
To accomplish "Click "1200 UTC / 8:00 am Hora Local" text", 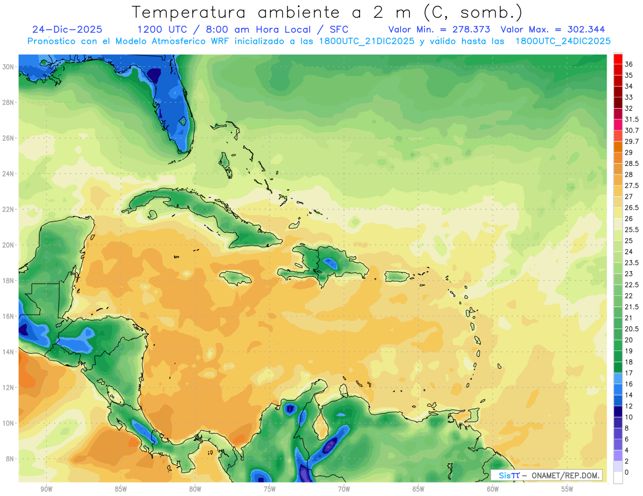I will point(227,29).
